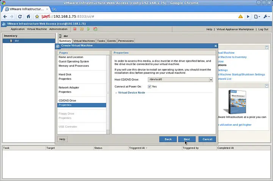Screen dimensions: 273x181
Task: Open a new browser tab with plus icon
Action: [54, 9]
